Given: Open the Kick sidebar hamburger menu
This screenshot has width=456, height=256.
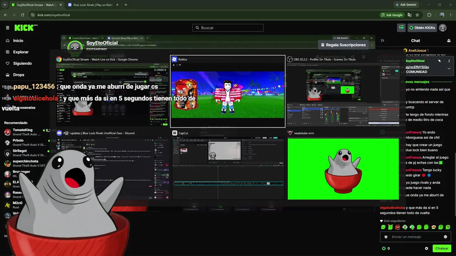Looking at the screenshot, I should tap(7, 28).
